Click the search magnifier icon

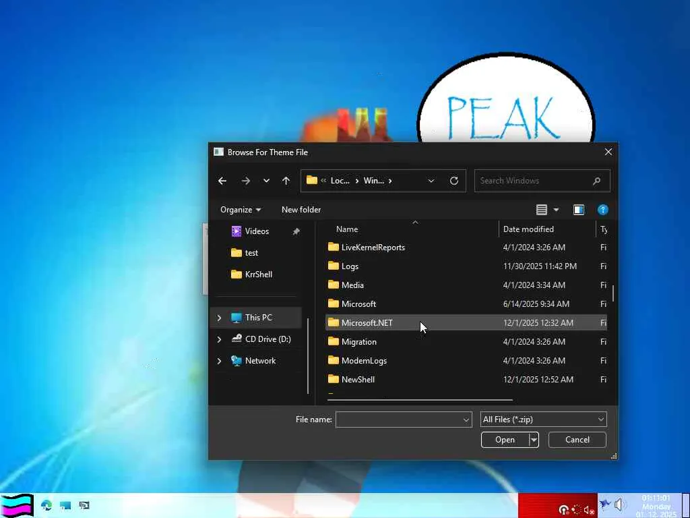tap(597, 181)
